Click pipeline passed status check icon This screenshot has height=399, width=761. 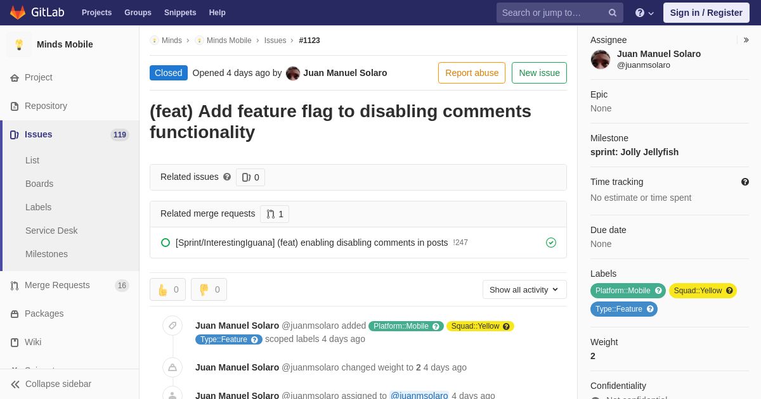coord(551,243)
